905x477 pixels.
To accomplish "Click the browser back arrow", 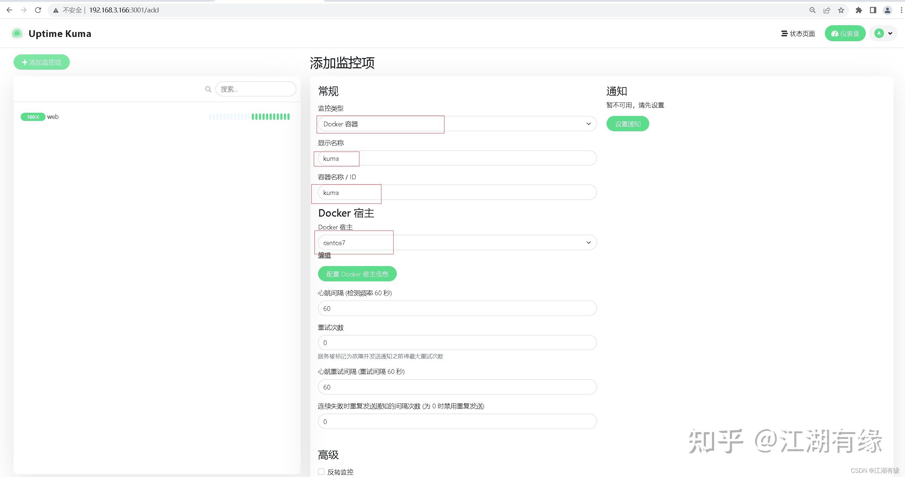I will pyautogui.click(x=10, y=10).
